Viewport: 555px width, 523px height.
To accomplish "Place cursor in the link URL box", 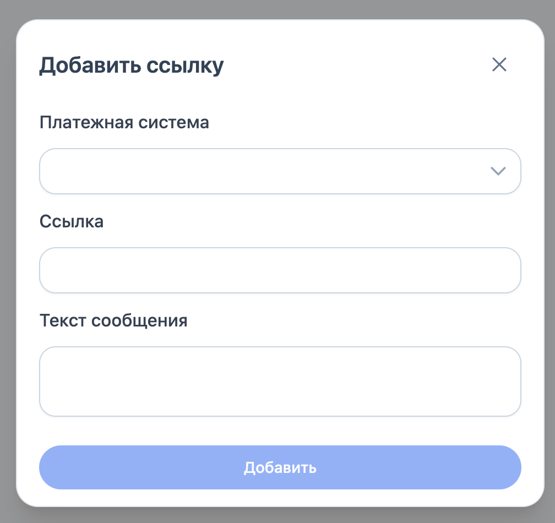I will [280, 270].
